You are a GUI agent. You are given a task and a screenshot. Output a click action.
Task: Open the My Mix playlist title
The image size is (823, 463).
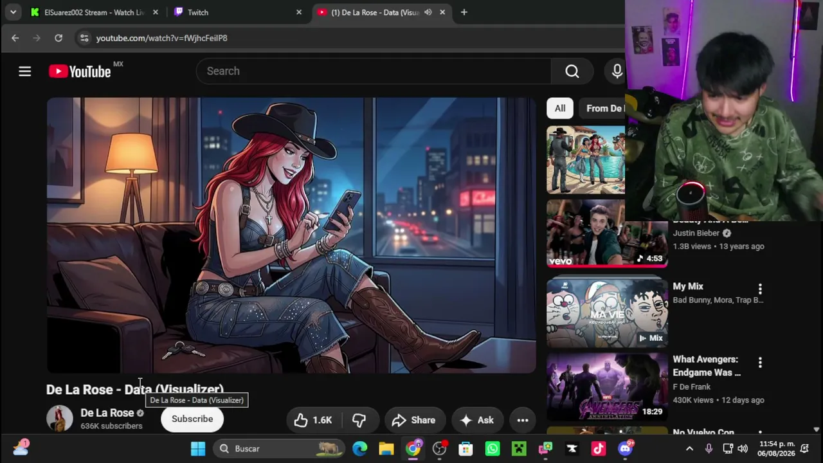pos(688,286)
